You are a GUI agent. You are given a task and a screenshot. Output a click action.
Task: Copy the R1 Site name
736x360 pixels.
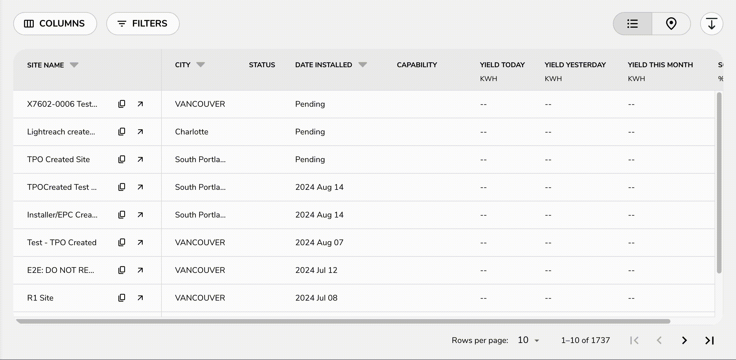(x=122, y=298)
